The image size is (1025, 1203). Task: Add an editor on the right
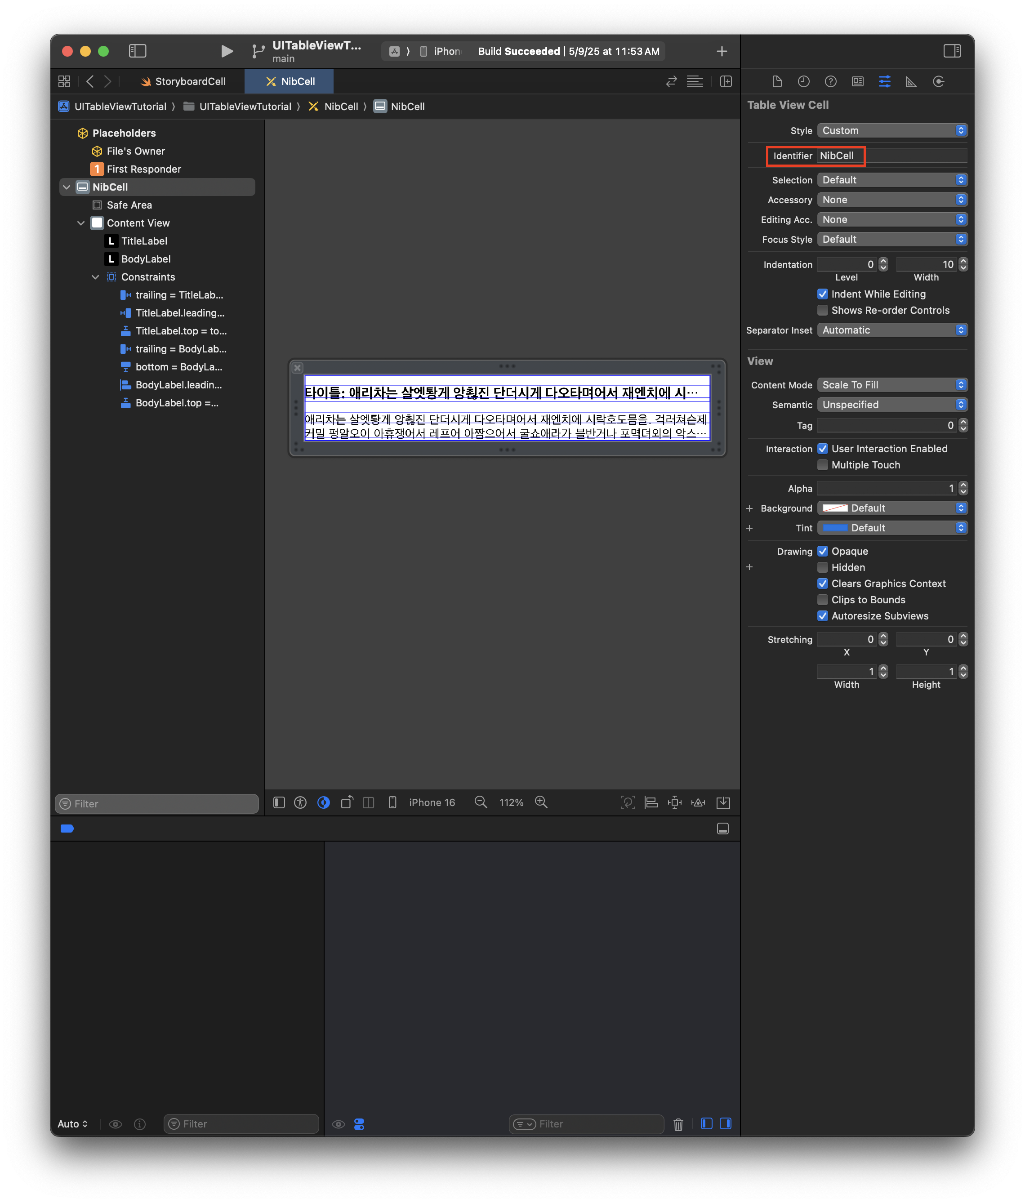[x=725, y=81]
